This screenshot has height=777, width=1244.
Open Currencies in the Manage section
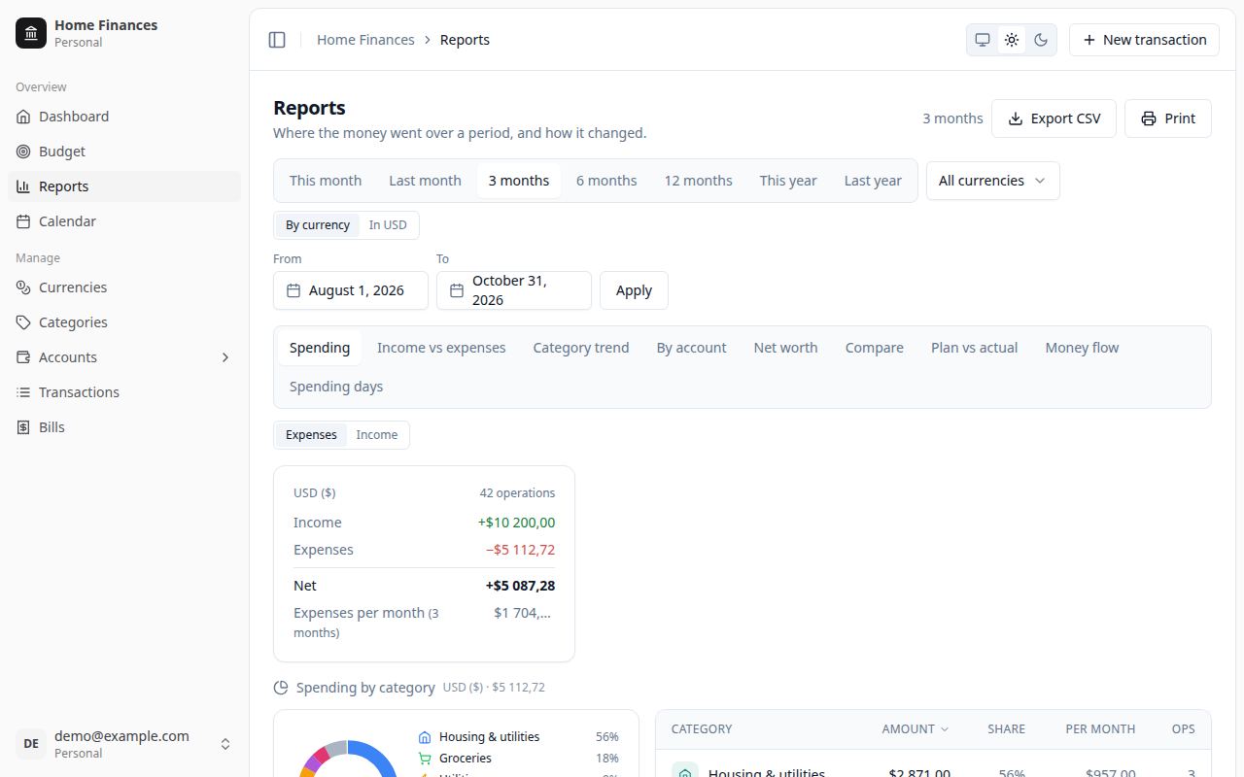click(x=124, y=287)
